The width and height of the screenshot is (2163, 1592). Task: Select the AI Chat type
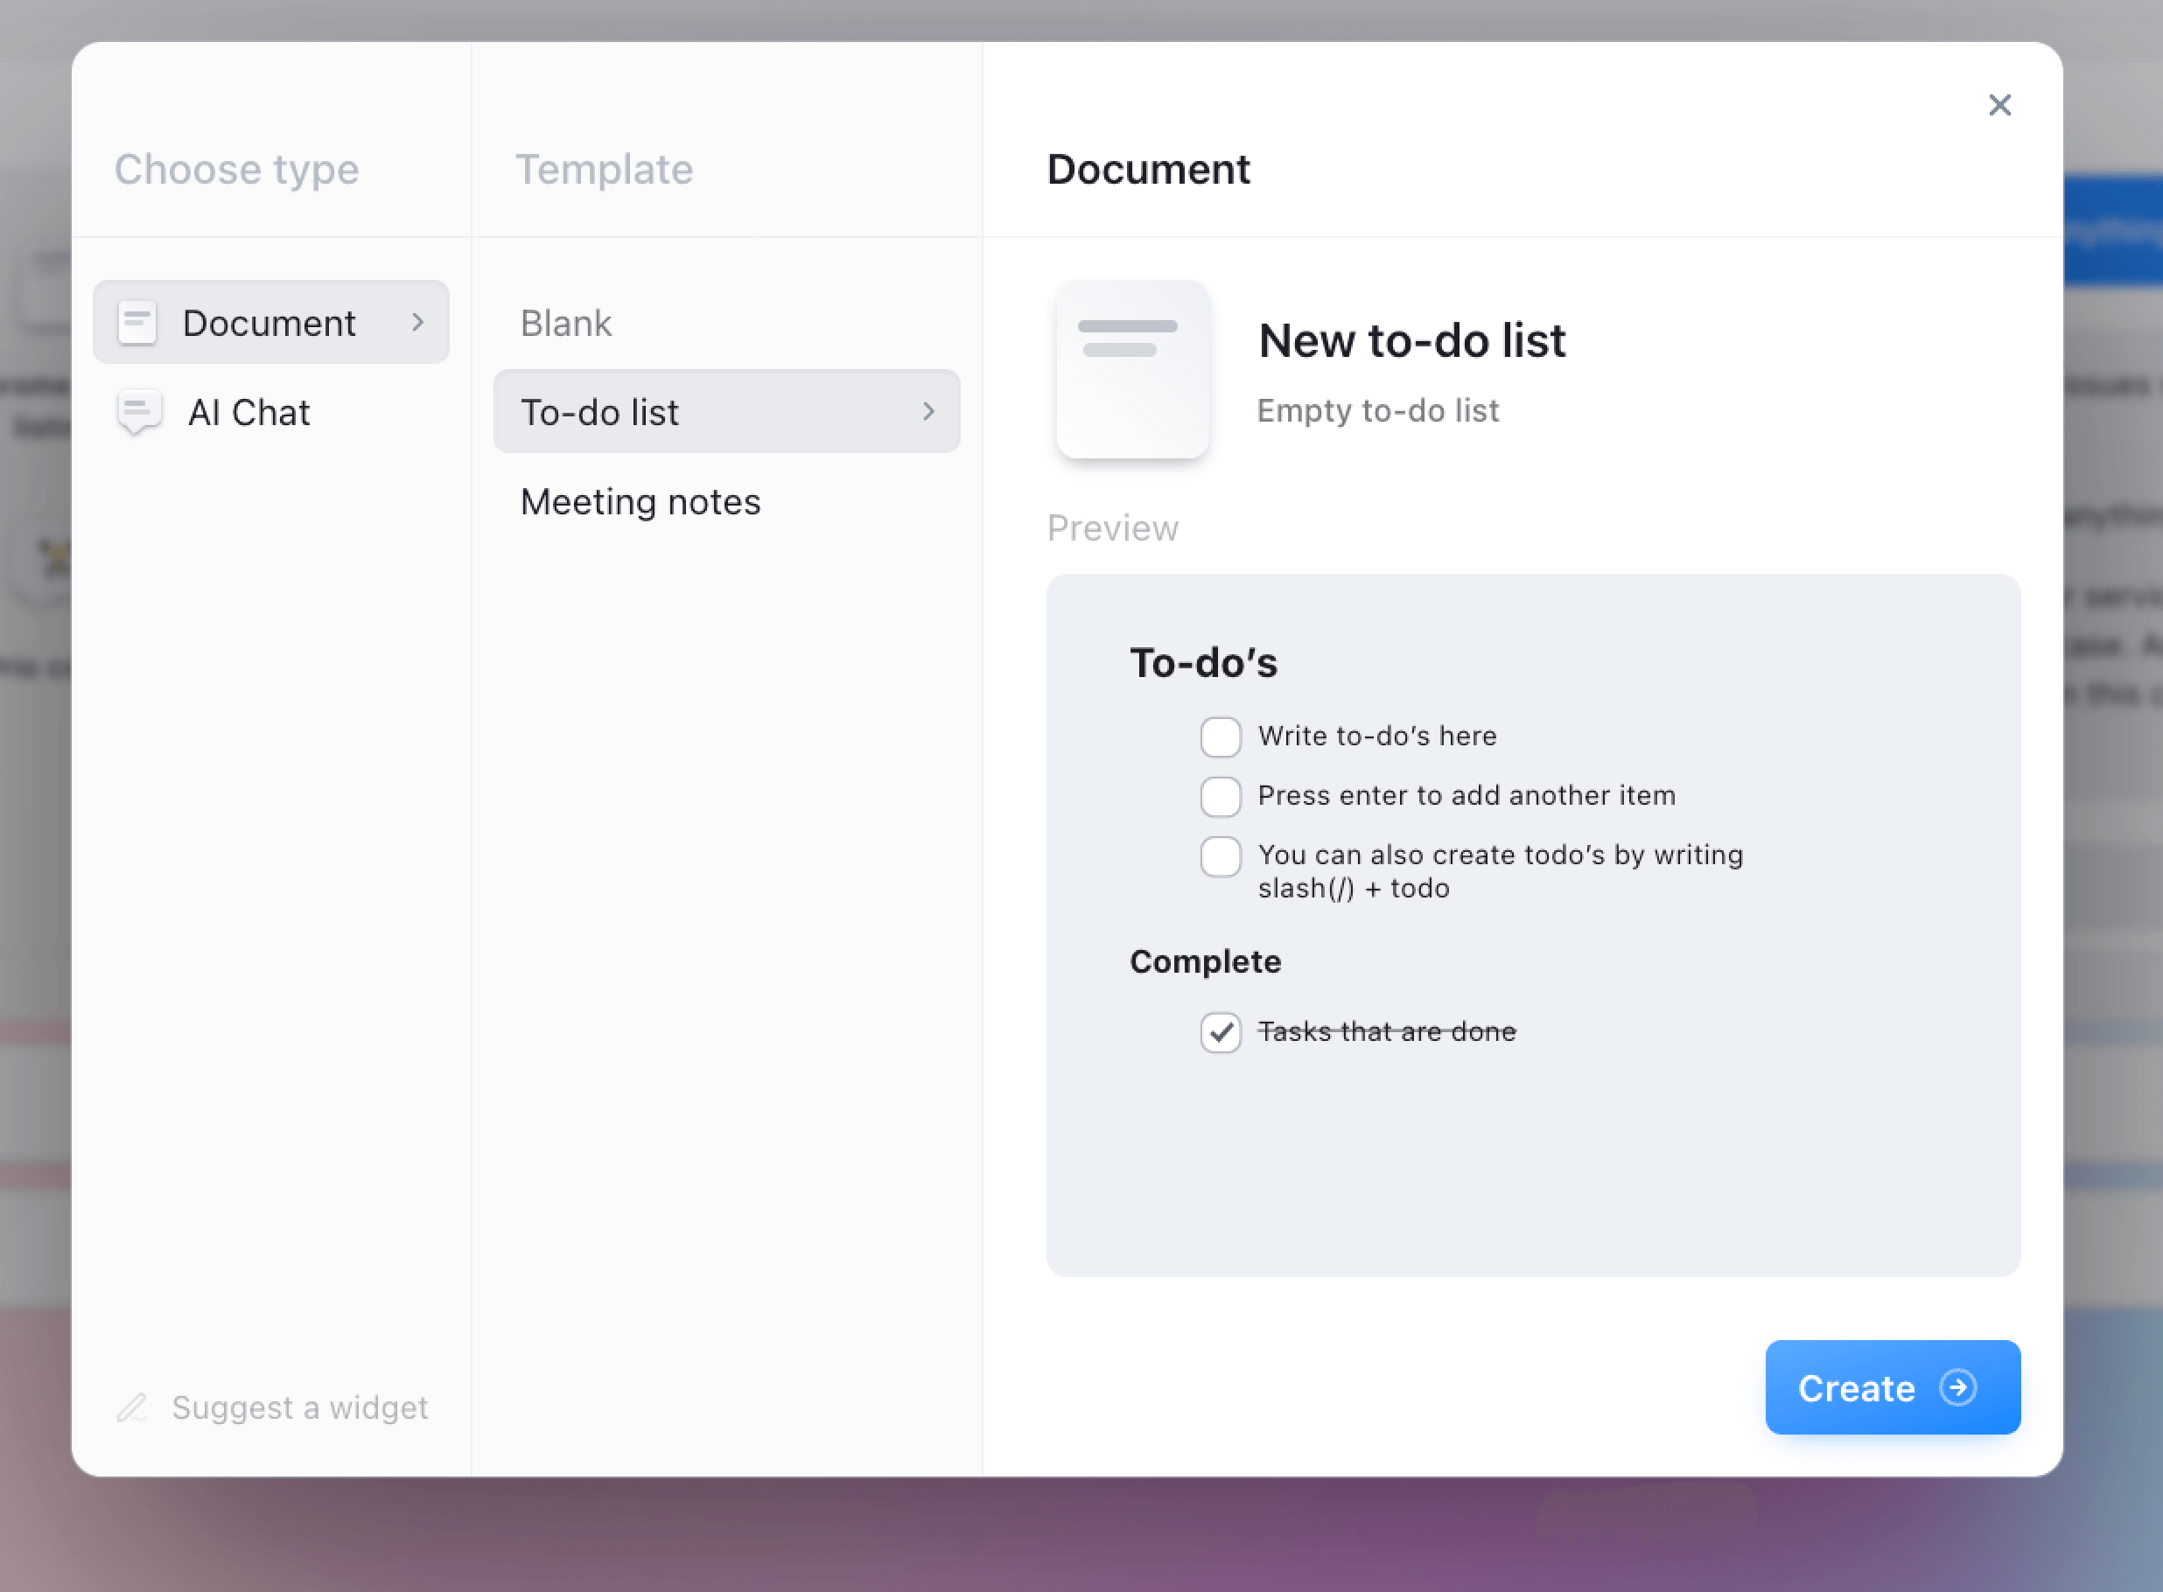(x=269, y=413)
